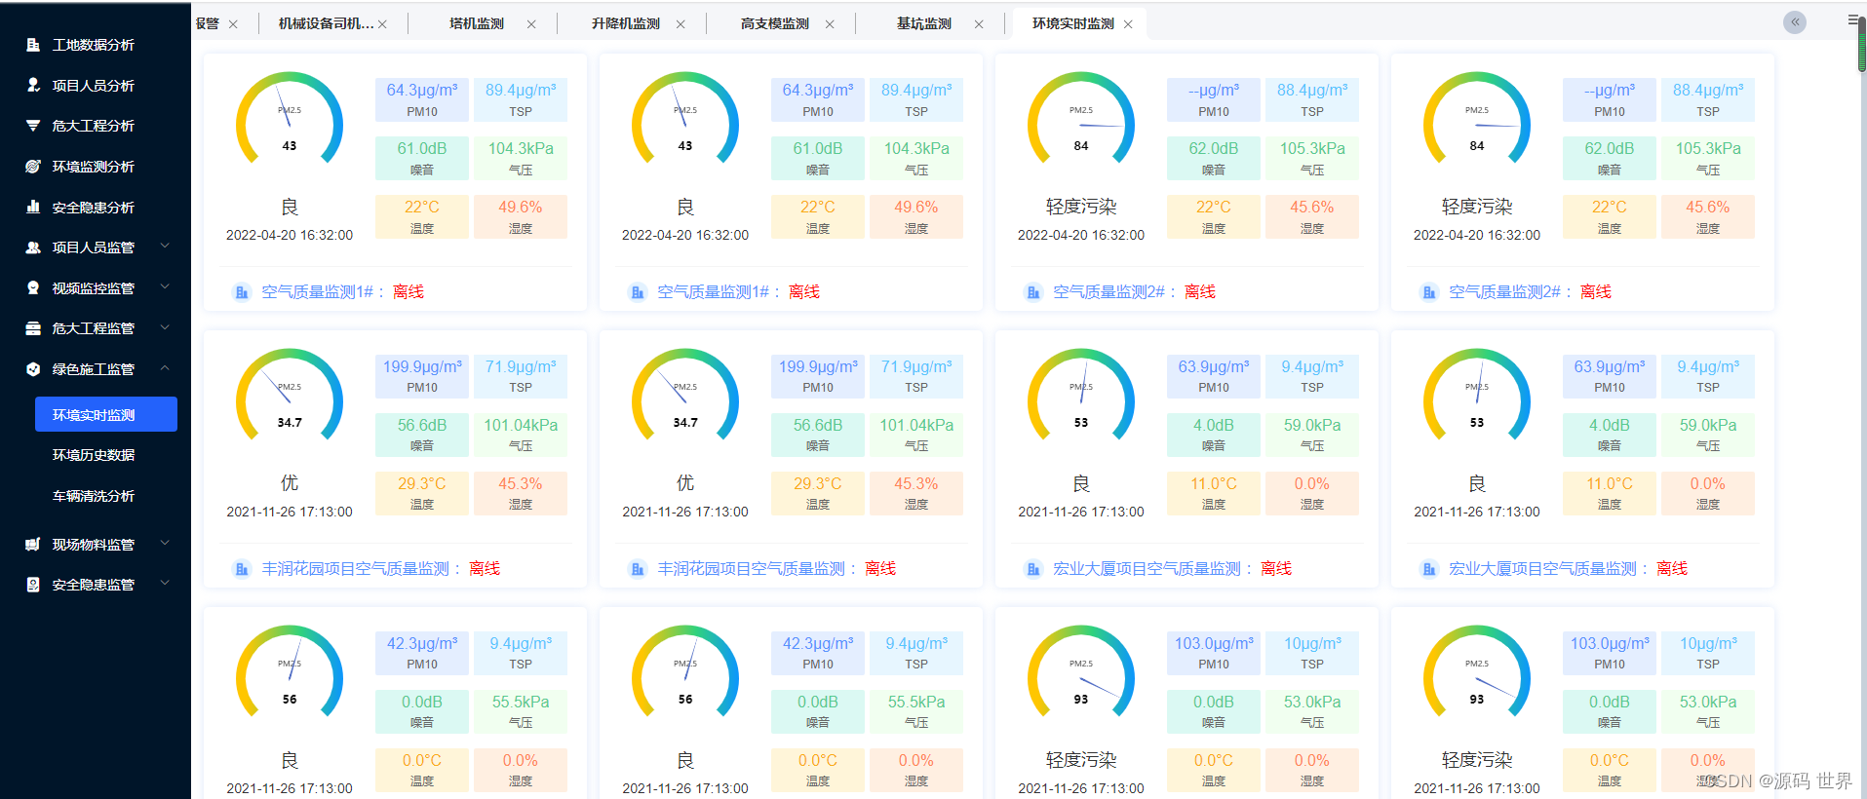Expand the 视频监控监管 submenu chevron

coord(165,287)
